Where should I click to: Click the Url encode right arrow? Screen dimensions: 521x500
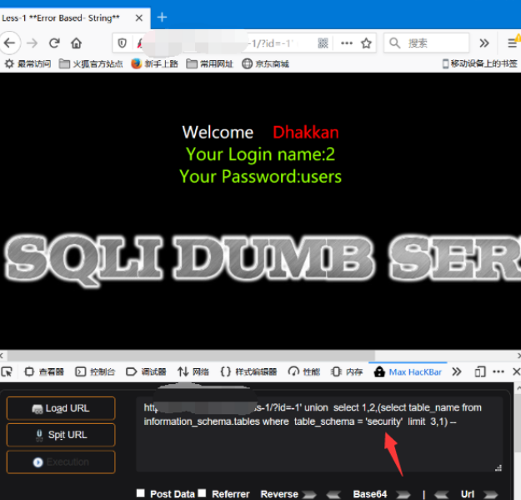coord(491,494)
